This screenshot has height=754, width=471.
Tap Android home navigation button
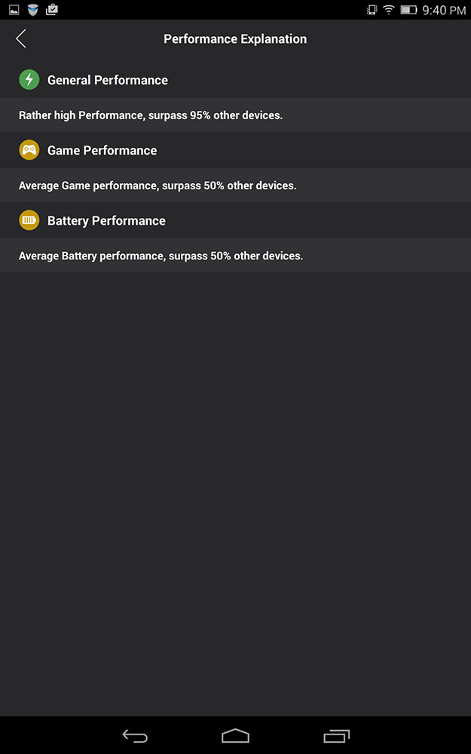235,736
